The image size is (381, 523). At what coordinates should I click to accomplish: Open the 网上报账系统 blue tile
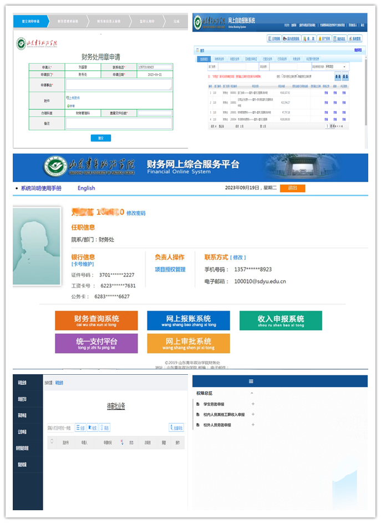click(x=189, y=320)
